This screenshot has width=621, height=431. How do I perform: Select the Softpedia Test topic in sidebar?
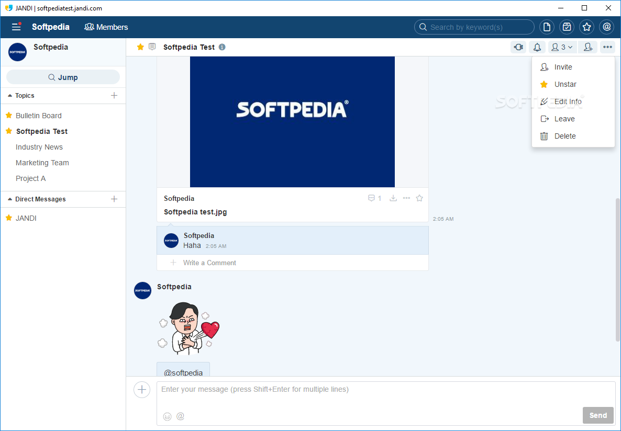point(41,131)
